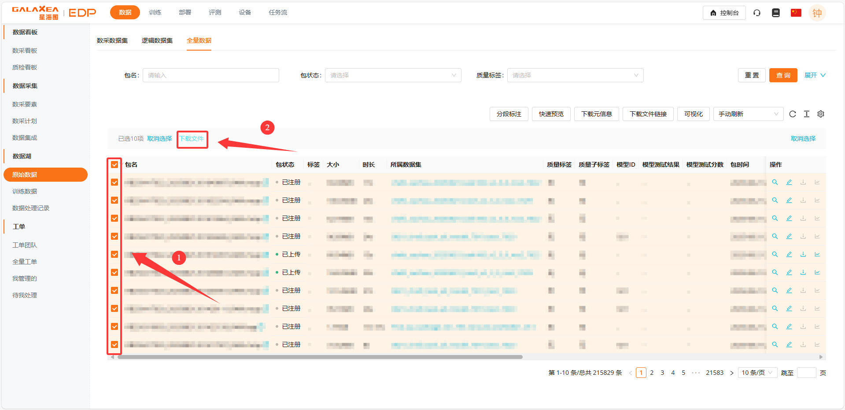
Task: Switch to the 逻辑数据集 tab
Action: pos(157,40)
